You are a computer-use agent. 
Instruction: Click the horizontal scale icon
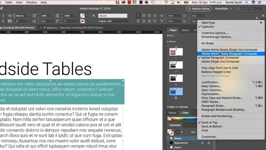pos(57,16)
